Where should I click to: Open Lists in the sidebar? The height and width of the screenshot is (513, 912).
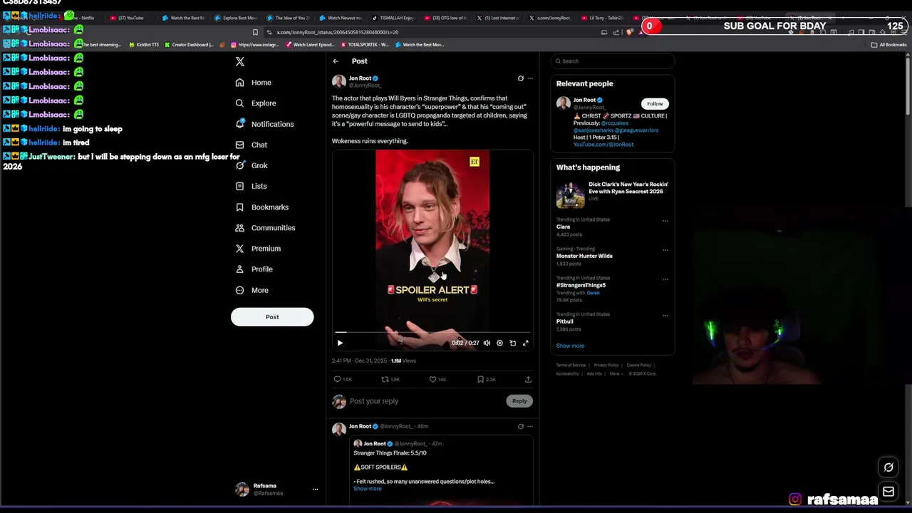(252, 186)
